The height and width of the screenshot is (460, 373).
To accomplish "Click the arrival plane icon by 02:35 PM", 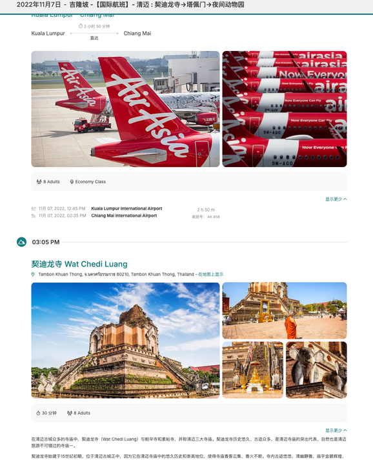I will (34, 215).
